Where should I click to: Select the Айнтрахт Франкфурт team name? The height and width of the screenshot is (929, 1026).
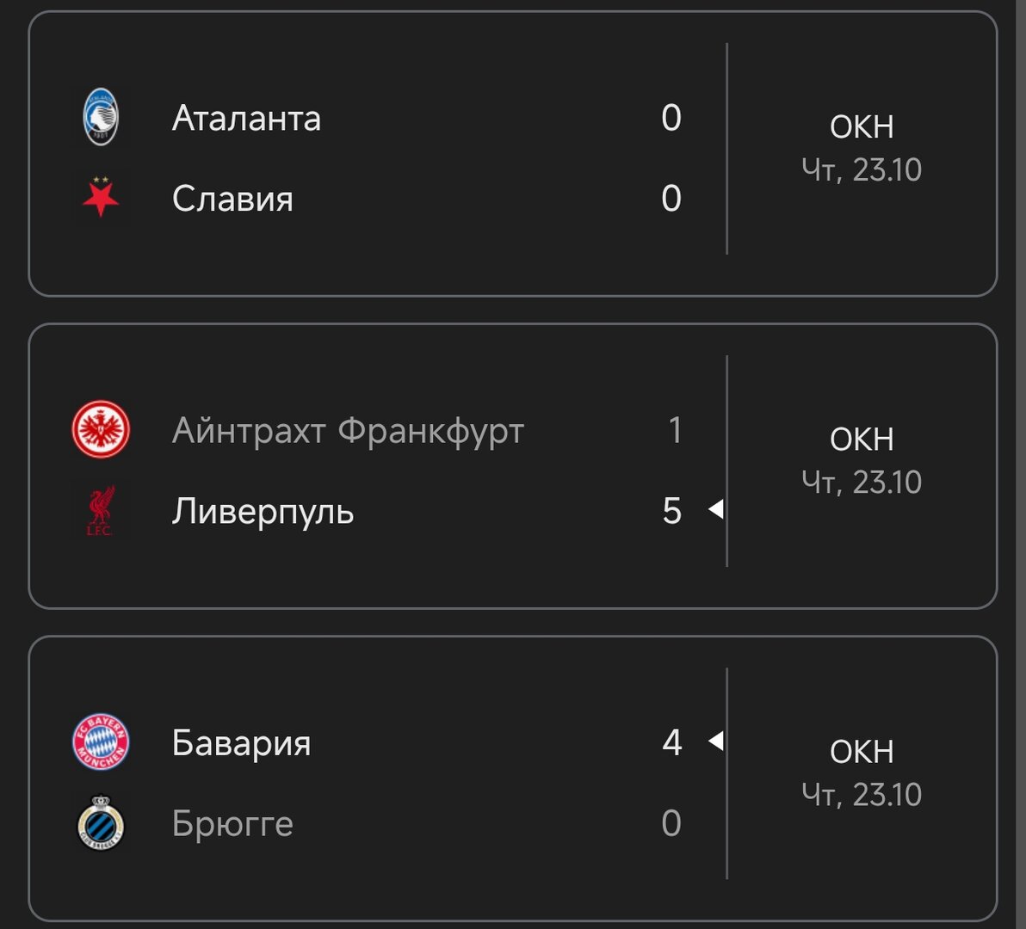(348, 430)
